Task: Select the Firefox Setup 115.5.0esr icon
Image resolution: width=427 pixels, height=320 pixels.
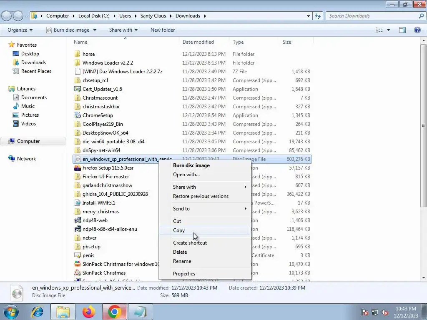Action: click(x=77, y=167)
